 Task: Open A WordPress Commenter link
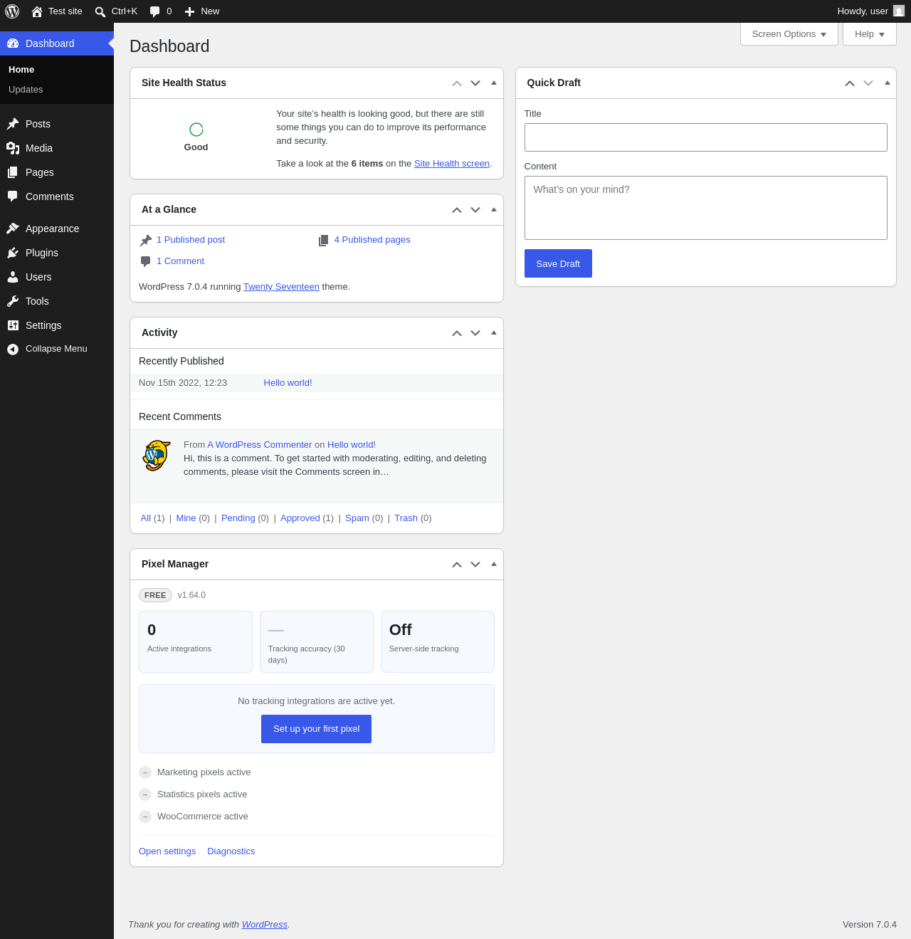[x=260, y=445]
